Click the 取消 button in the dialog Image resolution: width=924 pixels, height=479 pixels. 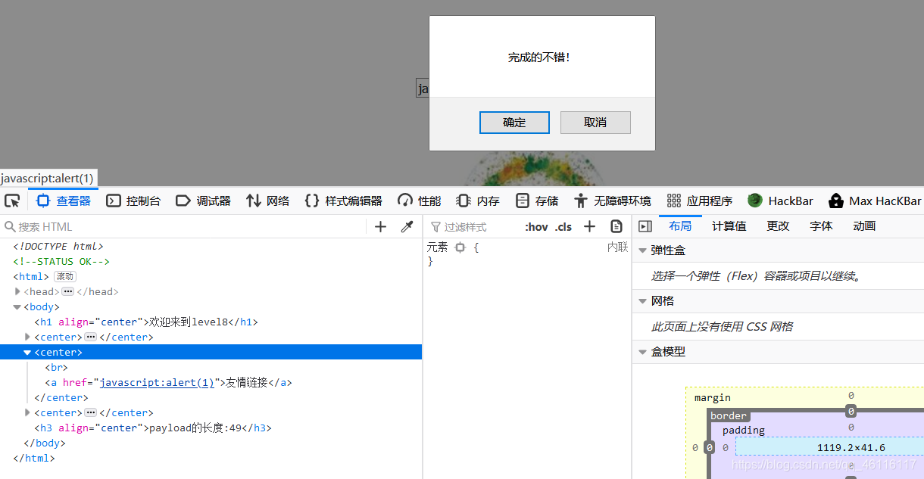coord(595,123)
